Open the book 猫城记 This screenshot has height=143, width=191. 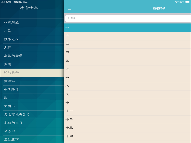pyautogui.click(x=32, y=81)
